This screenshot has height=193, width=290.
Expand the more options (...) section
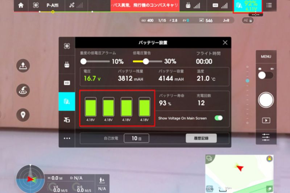[67, 138]
